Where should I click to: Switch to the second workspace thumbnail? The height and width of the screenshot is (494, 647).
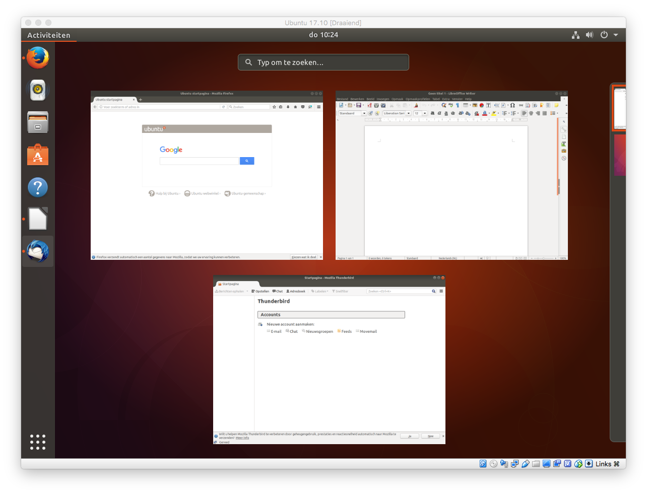pyautogui.click(x=620, y=155)
